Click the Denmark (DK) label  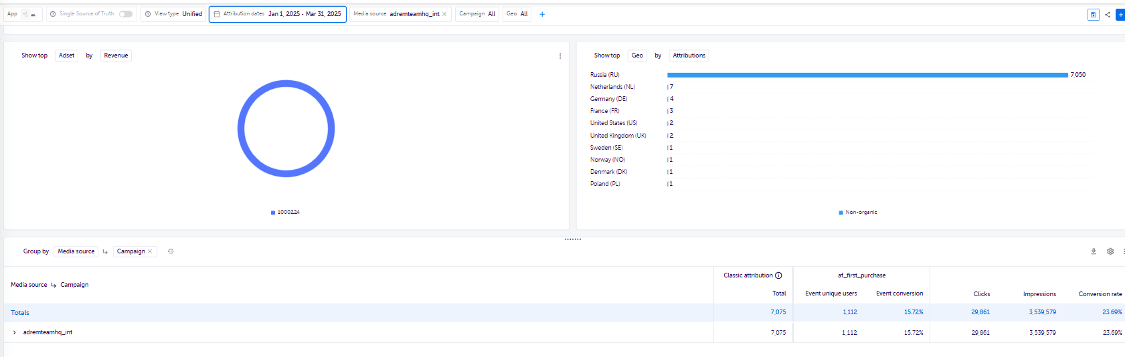pos(608,172)
